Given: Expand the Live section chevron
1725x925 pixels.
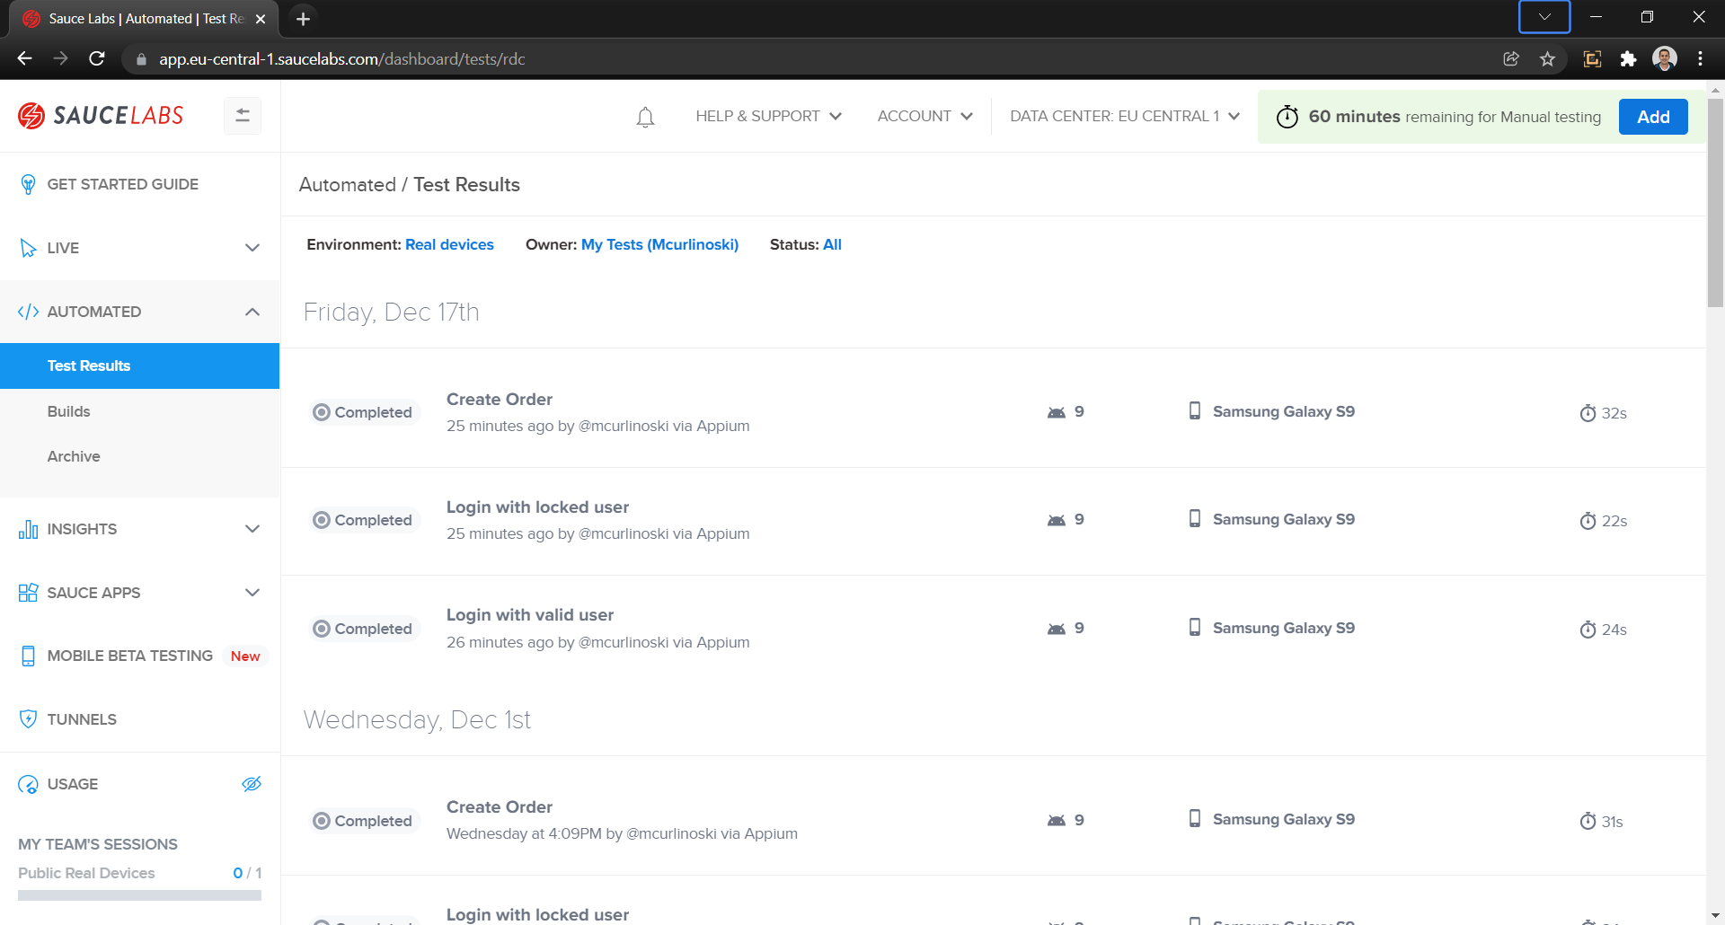Looking at the screenshot, I should 252,248.
